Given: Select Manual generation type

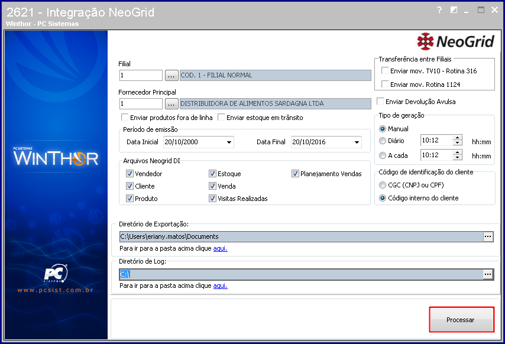Looking at the screenshot, I should [x=382, y=129].
